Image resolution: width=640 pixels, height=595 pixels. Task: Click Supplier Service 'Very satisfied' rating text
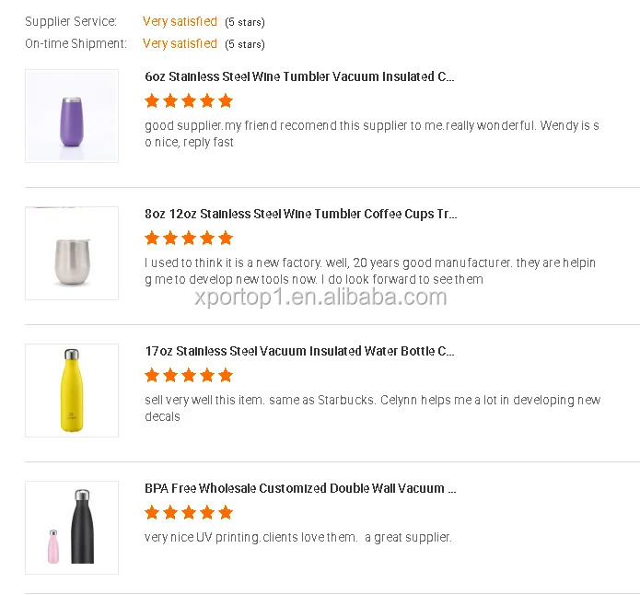(180, 21)
